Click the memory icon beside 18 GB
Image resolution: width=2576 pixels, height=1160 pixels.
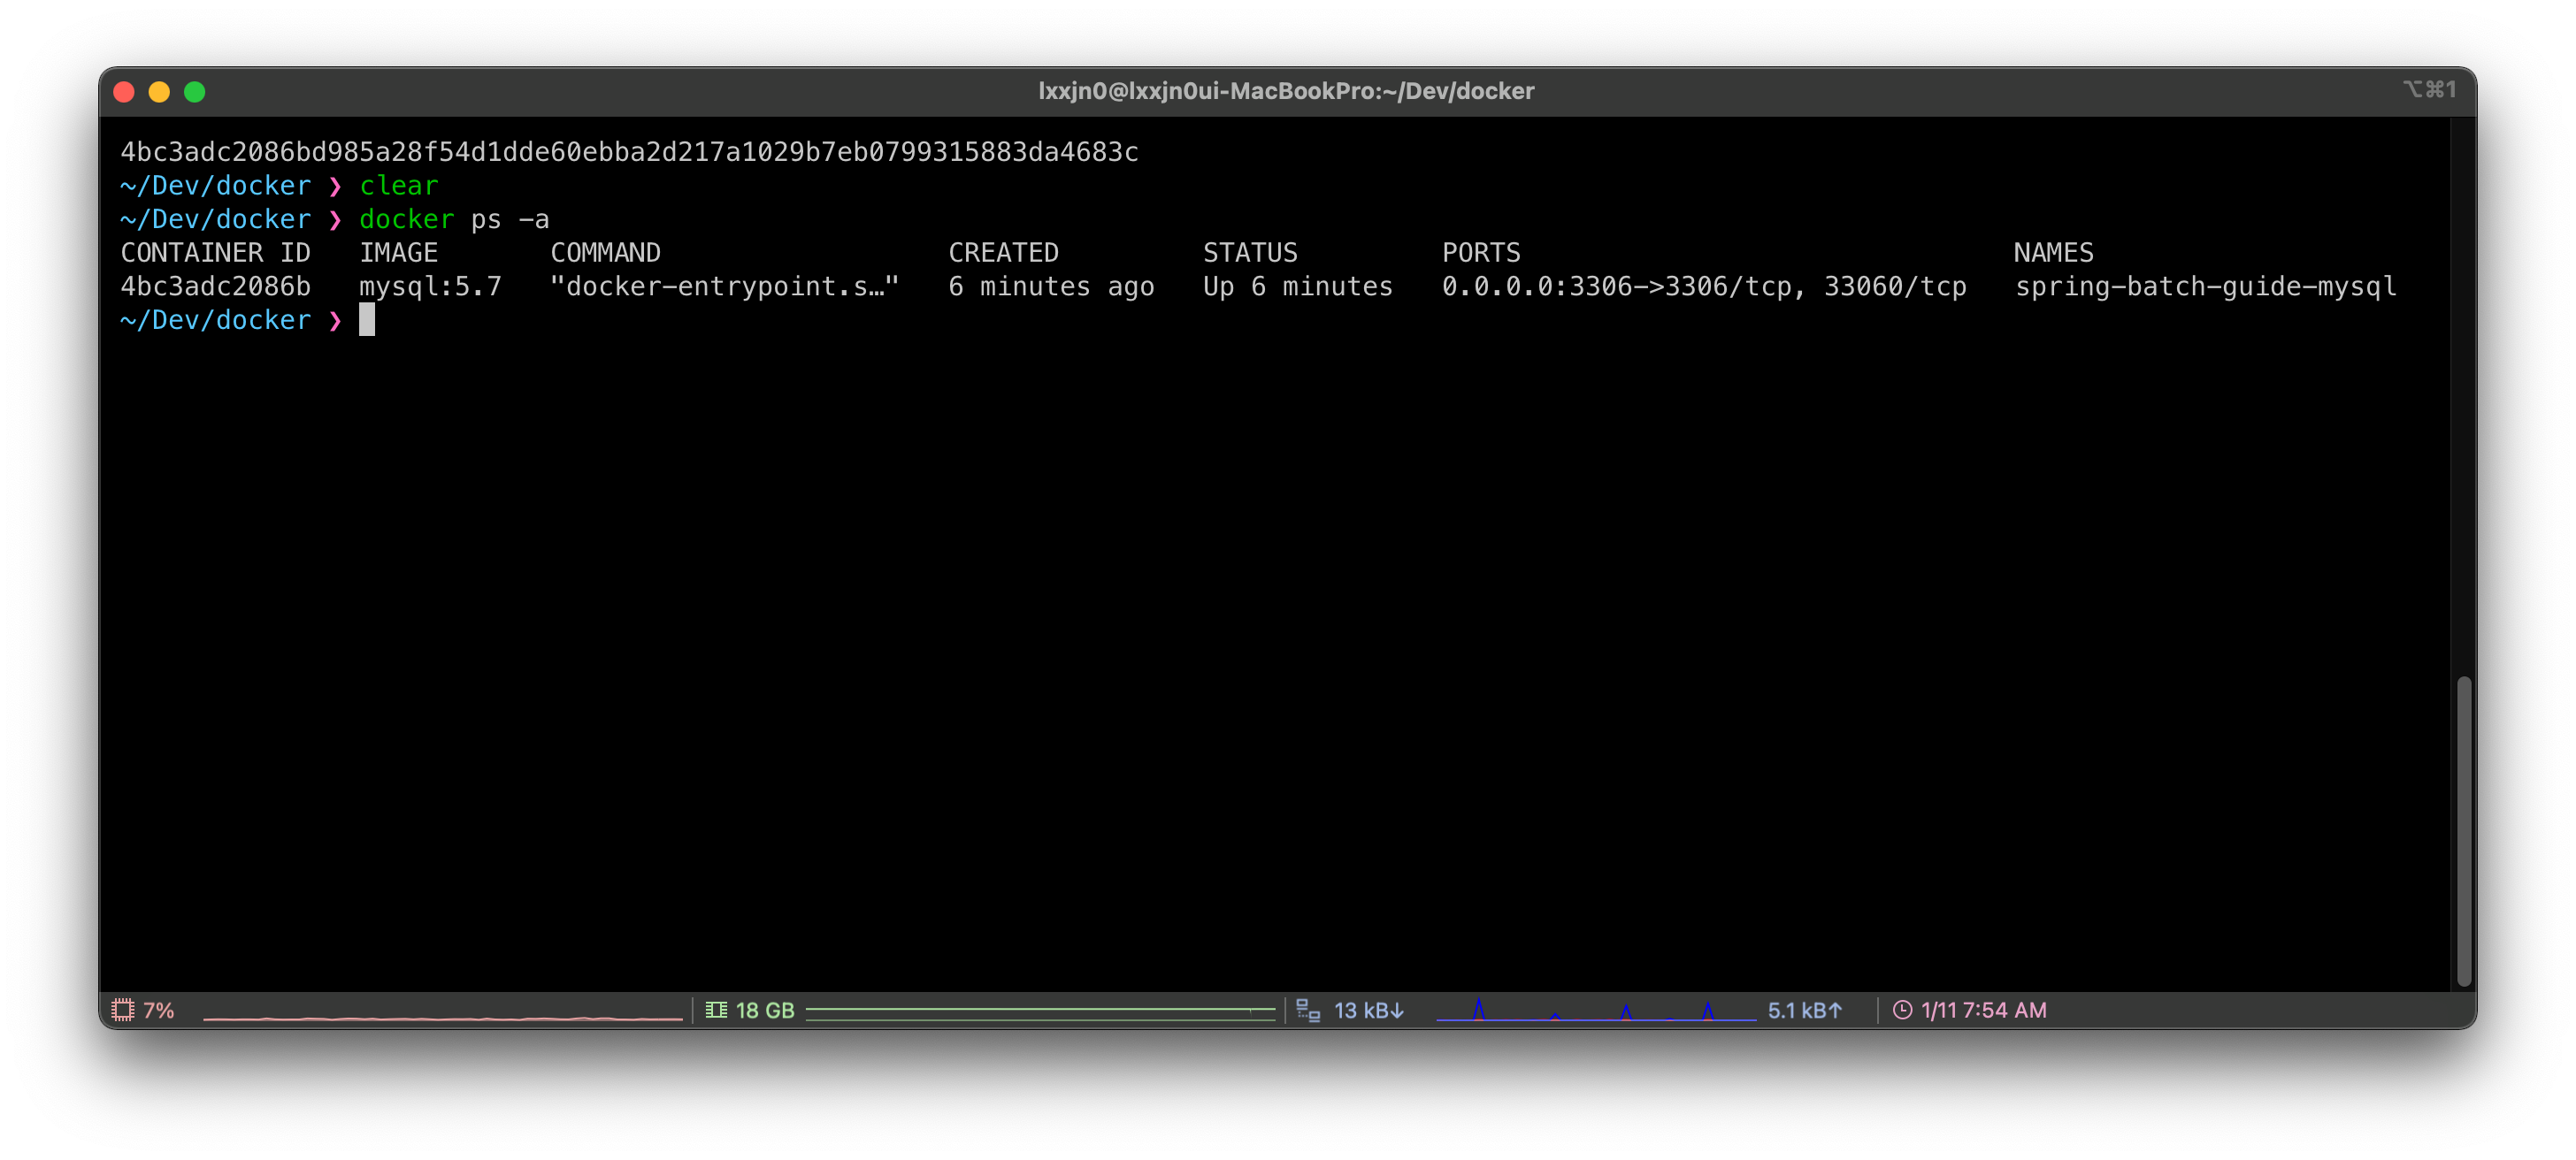[716, 1010]
